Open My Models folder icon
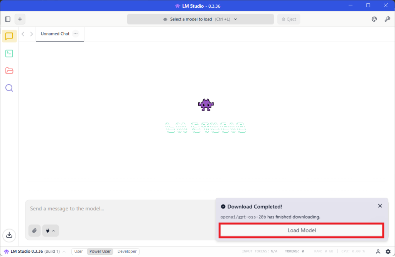Screen dimensions: 395x257 tap(9, 71)
